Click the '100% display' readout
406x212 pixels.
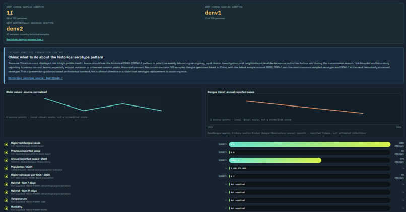click(399, 144)
